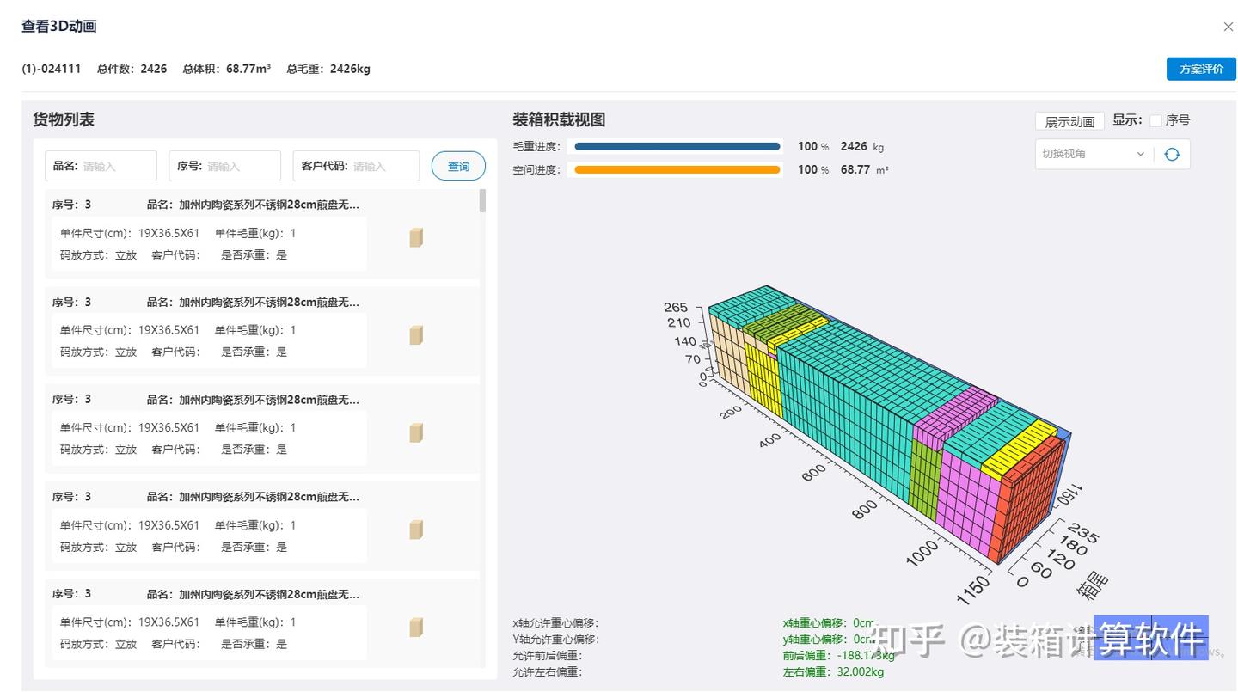Viewport: 1238px width, 692px height.
Task: Select the 货物列表 heading
Action: click(64, 120)
